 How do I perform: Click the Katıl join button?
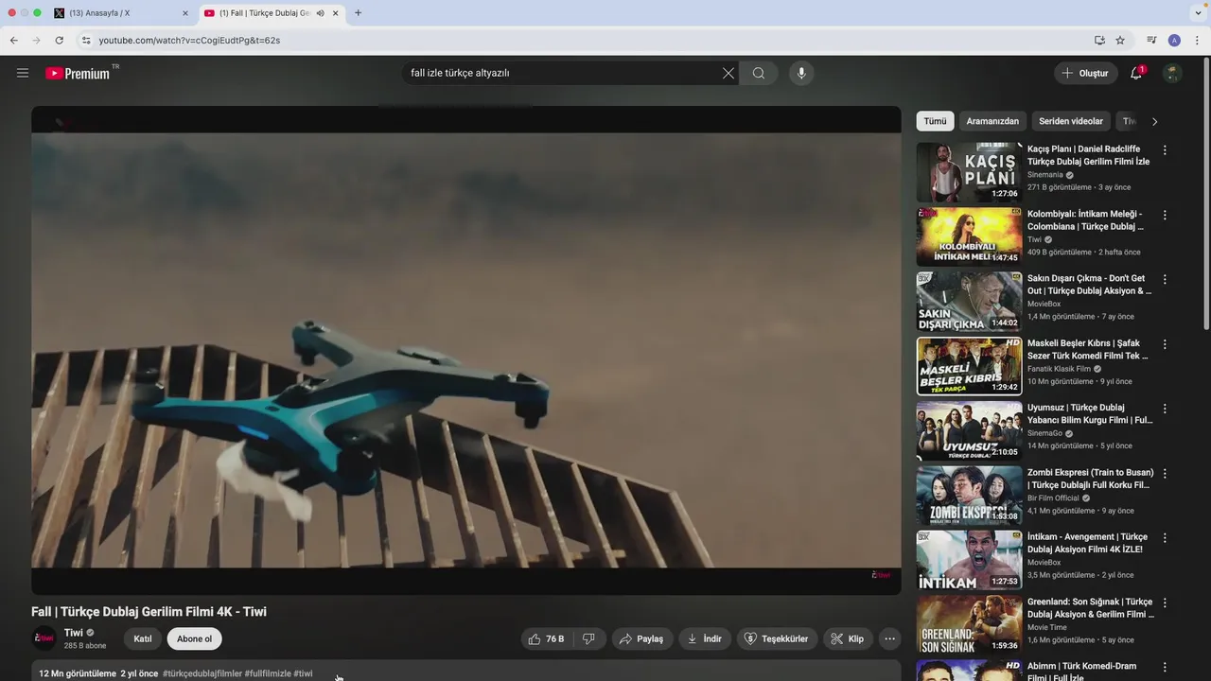tap(143, 638)
